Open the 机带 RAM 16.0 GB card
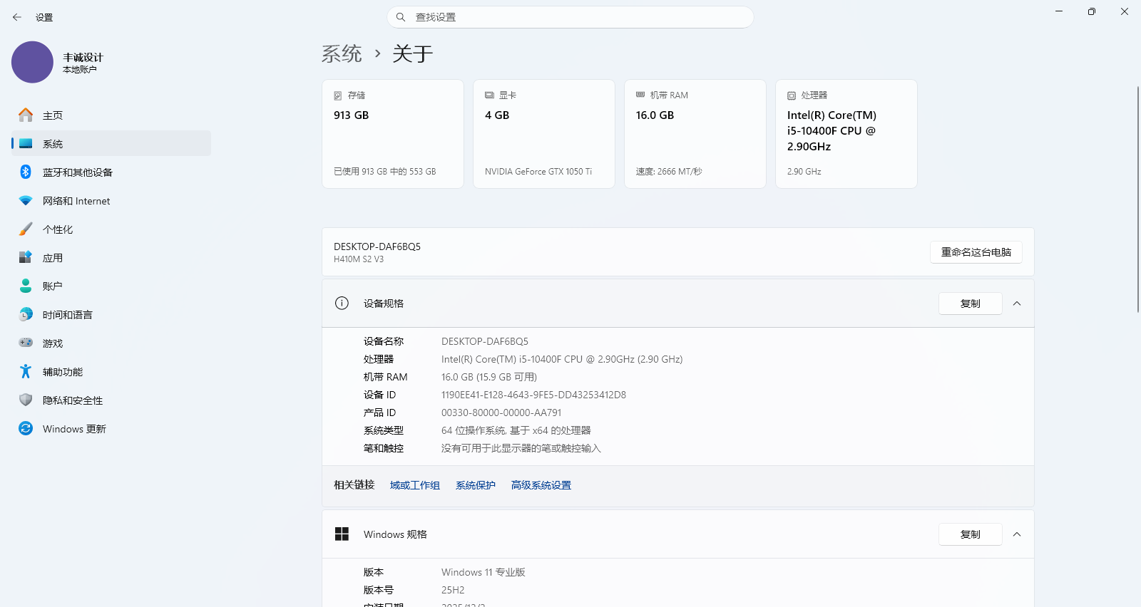Image resolution: width=1141 pixels, height=607 pixels. [695, 134]
